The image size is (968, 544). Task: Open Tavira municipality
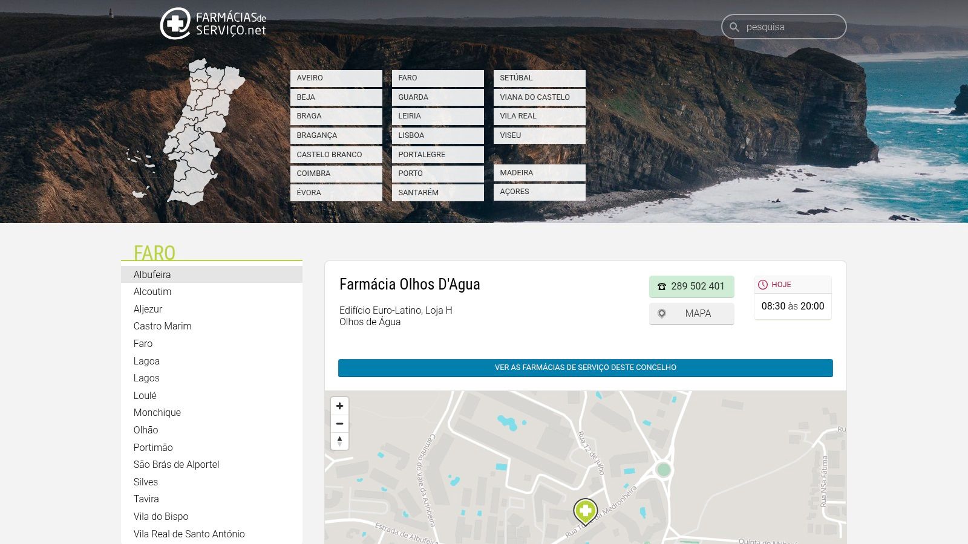coord(212,499)
